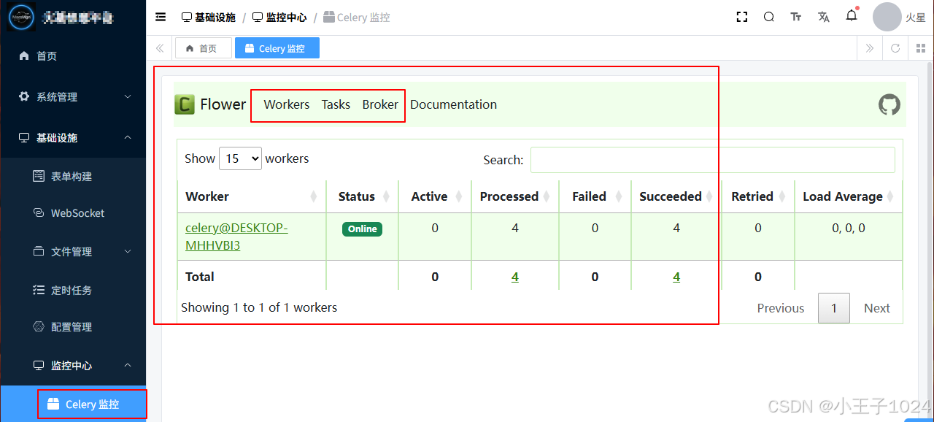Screen dimensions: 934x422
Task: Go to Previous page of workers
Action: click(781, 308)
